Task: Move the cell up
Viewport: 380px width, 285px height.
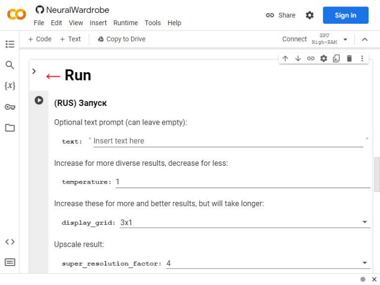Action: click(285, 58)
